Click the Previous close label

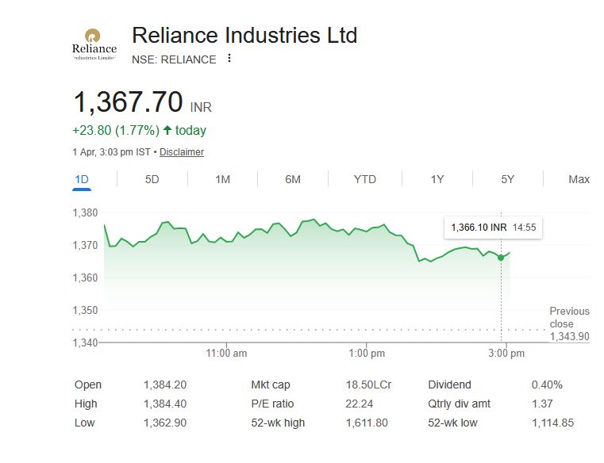pyautogui.click(x=569, y=317)
